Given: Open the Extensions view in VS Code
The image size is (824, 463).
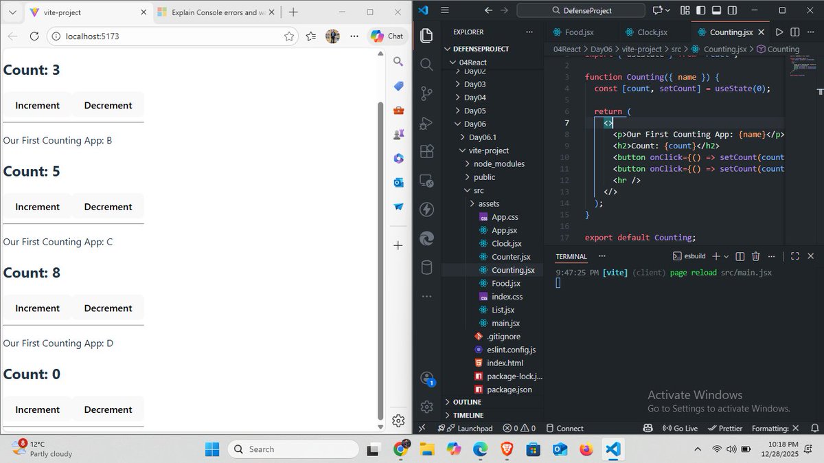Looking at the screenshot, I should 426,152.
